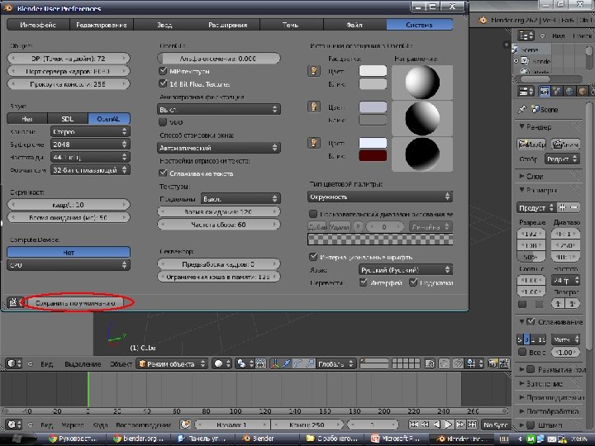595x446 pixels.
Task: Switch to the Интерфейс preferences tab
Action: point(40,25)
